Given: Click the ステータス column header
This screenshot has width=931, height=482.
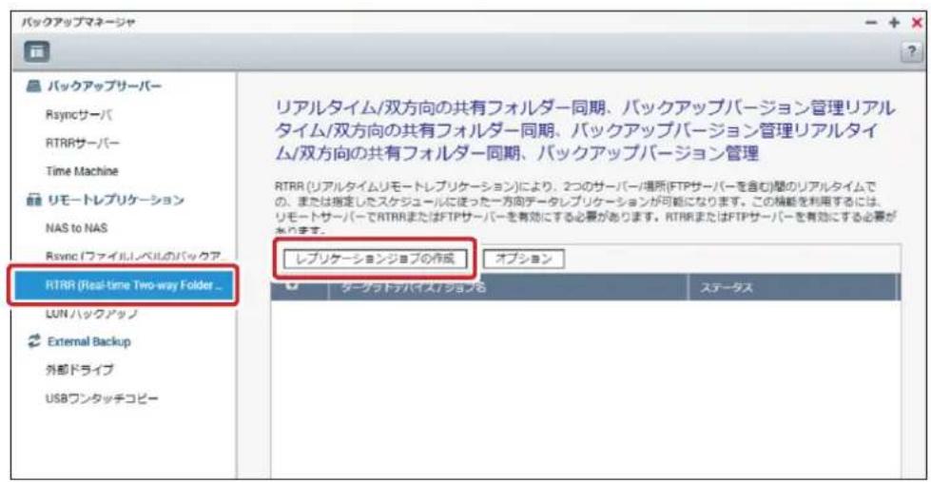Looking at the screenshot, I should [793, 287].
